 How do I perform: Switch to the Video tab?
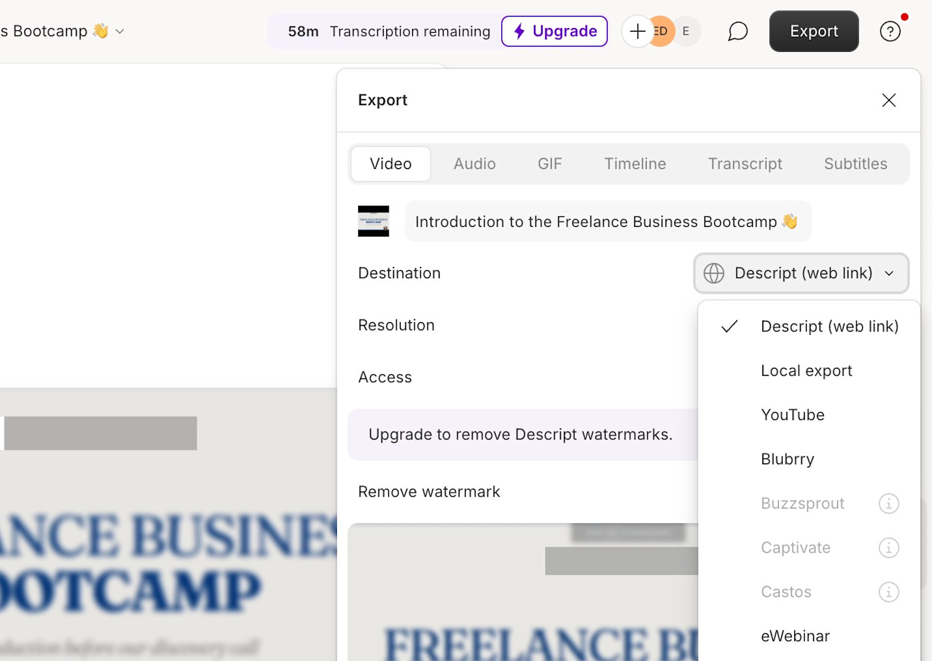click(391, 164)
